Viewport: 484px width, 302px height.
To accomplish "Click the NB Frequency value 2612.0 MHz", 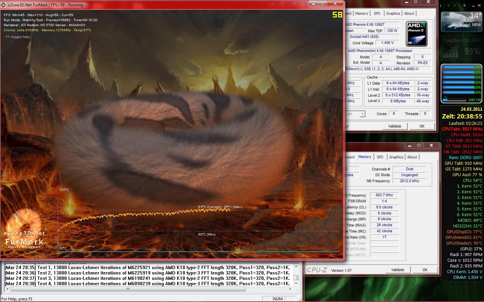I will (x=409, y=181).
